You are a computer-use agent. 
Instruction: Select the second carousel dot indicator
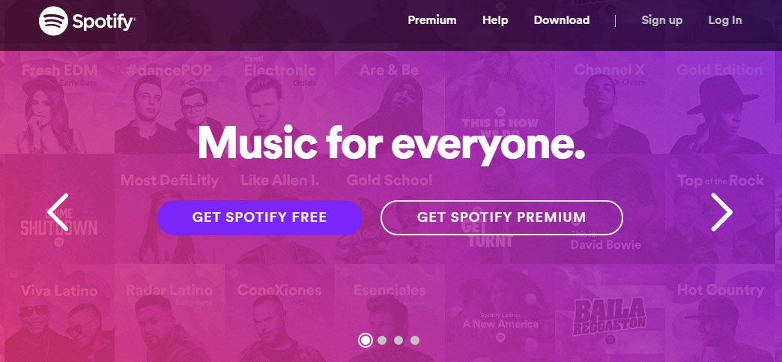coord(382,340)
